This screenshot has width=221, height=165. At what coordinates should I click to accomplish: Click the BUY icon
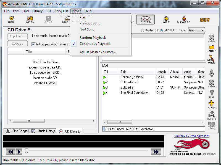[205, 20]
